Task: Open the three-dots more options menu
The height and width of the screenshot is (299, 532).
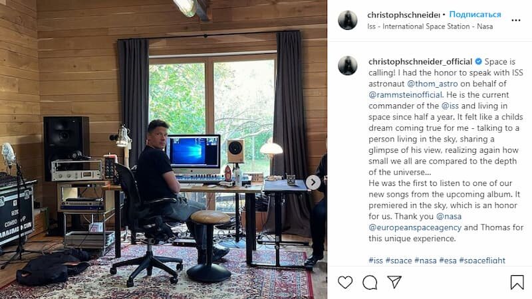Action: pyautogui.click(x=516, y=21)
